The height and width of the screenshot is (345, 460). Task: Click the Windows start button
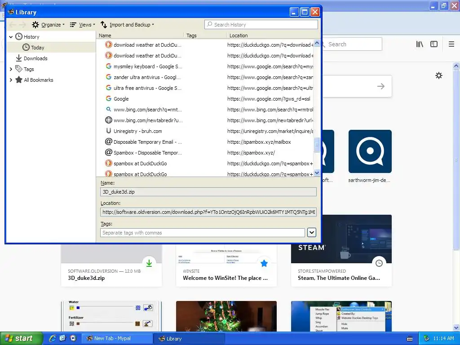pyautogui.click(x=21, y=339)
